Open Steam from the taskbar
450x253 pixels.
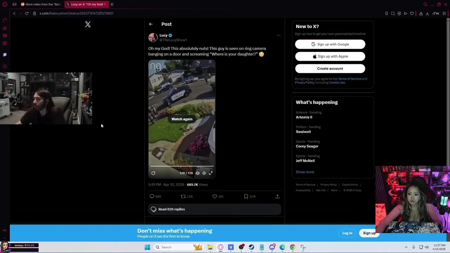(x=251, y=247)
